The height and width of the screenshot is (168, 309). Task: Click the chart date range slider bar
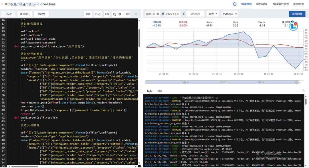(x=222, y=82)
